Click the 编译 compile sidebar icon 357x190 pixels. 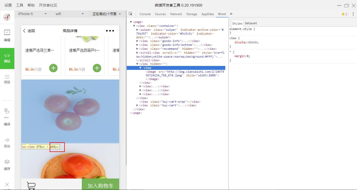click(x=7, y=117)
